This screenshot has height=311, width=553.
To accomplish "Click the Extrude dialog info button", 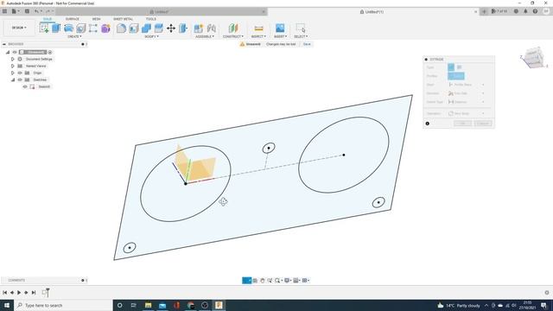I will (x=428, y=124).
